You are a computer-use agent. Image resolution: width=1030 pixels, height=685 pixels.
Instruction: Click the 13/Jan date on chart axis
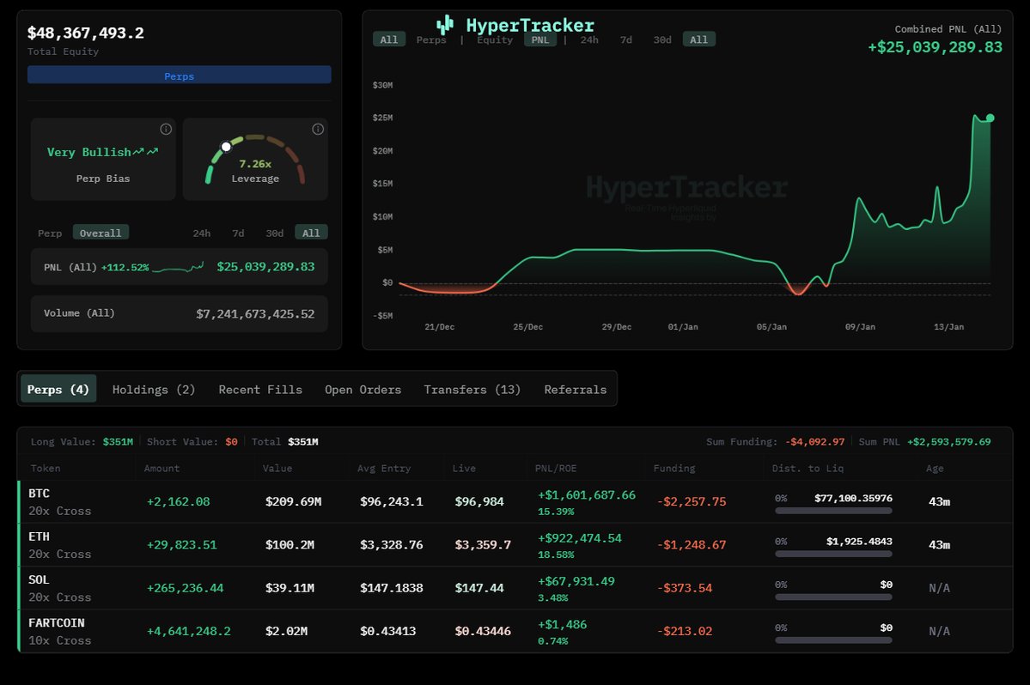(x=948, y=327)
